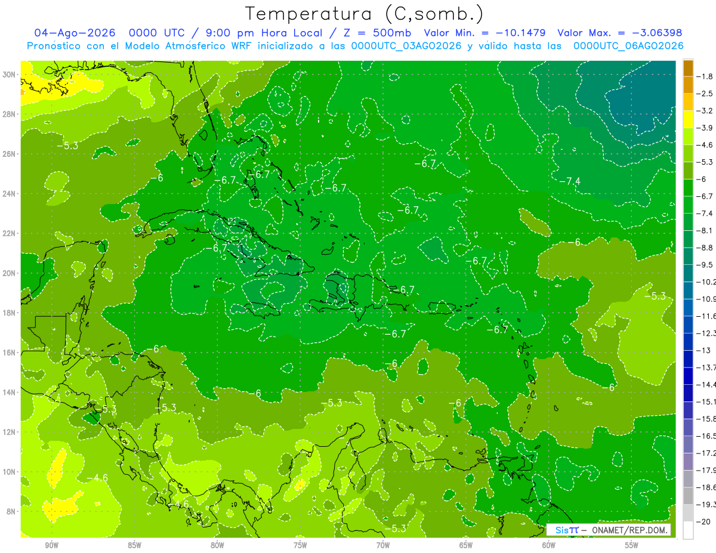
Task: Click the white bottom segment below -20 on colorbar
Action: tap(688, 530)
